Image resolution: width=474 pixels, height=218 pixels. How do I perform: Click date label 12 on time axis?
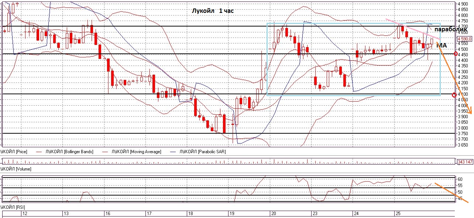(x=25, y=214)
